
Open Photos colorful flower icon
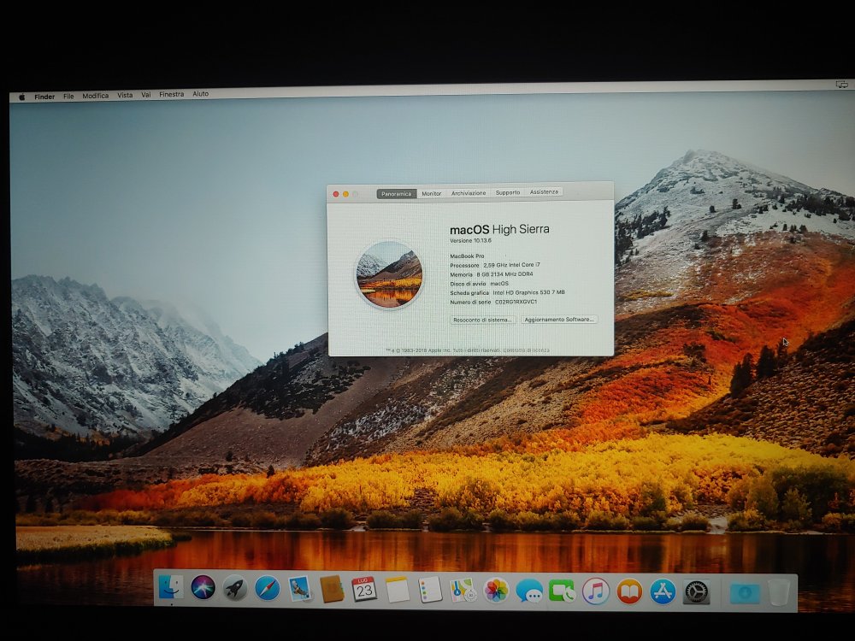496,591
